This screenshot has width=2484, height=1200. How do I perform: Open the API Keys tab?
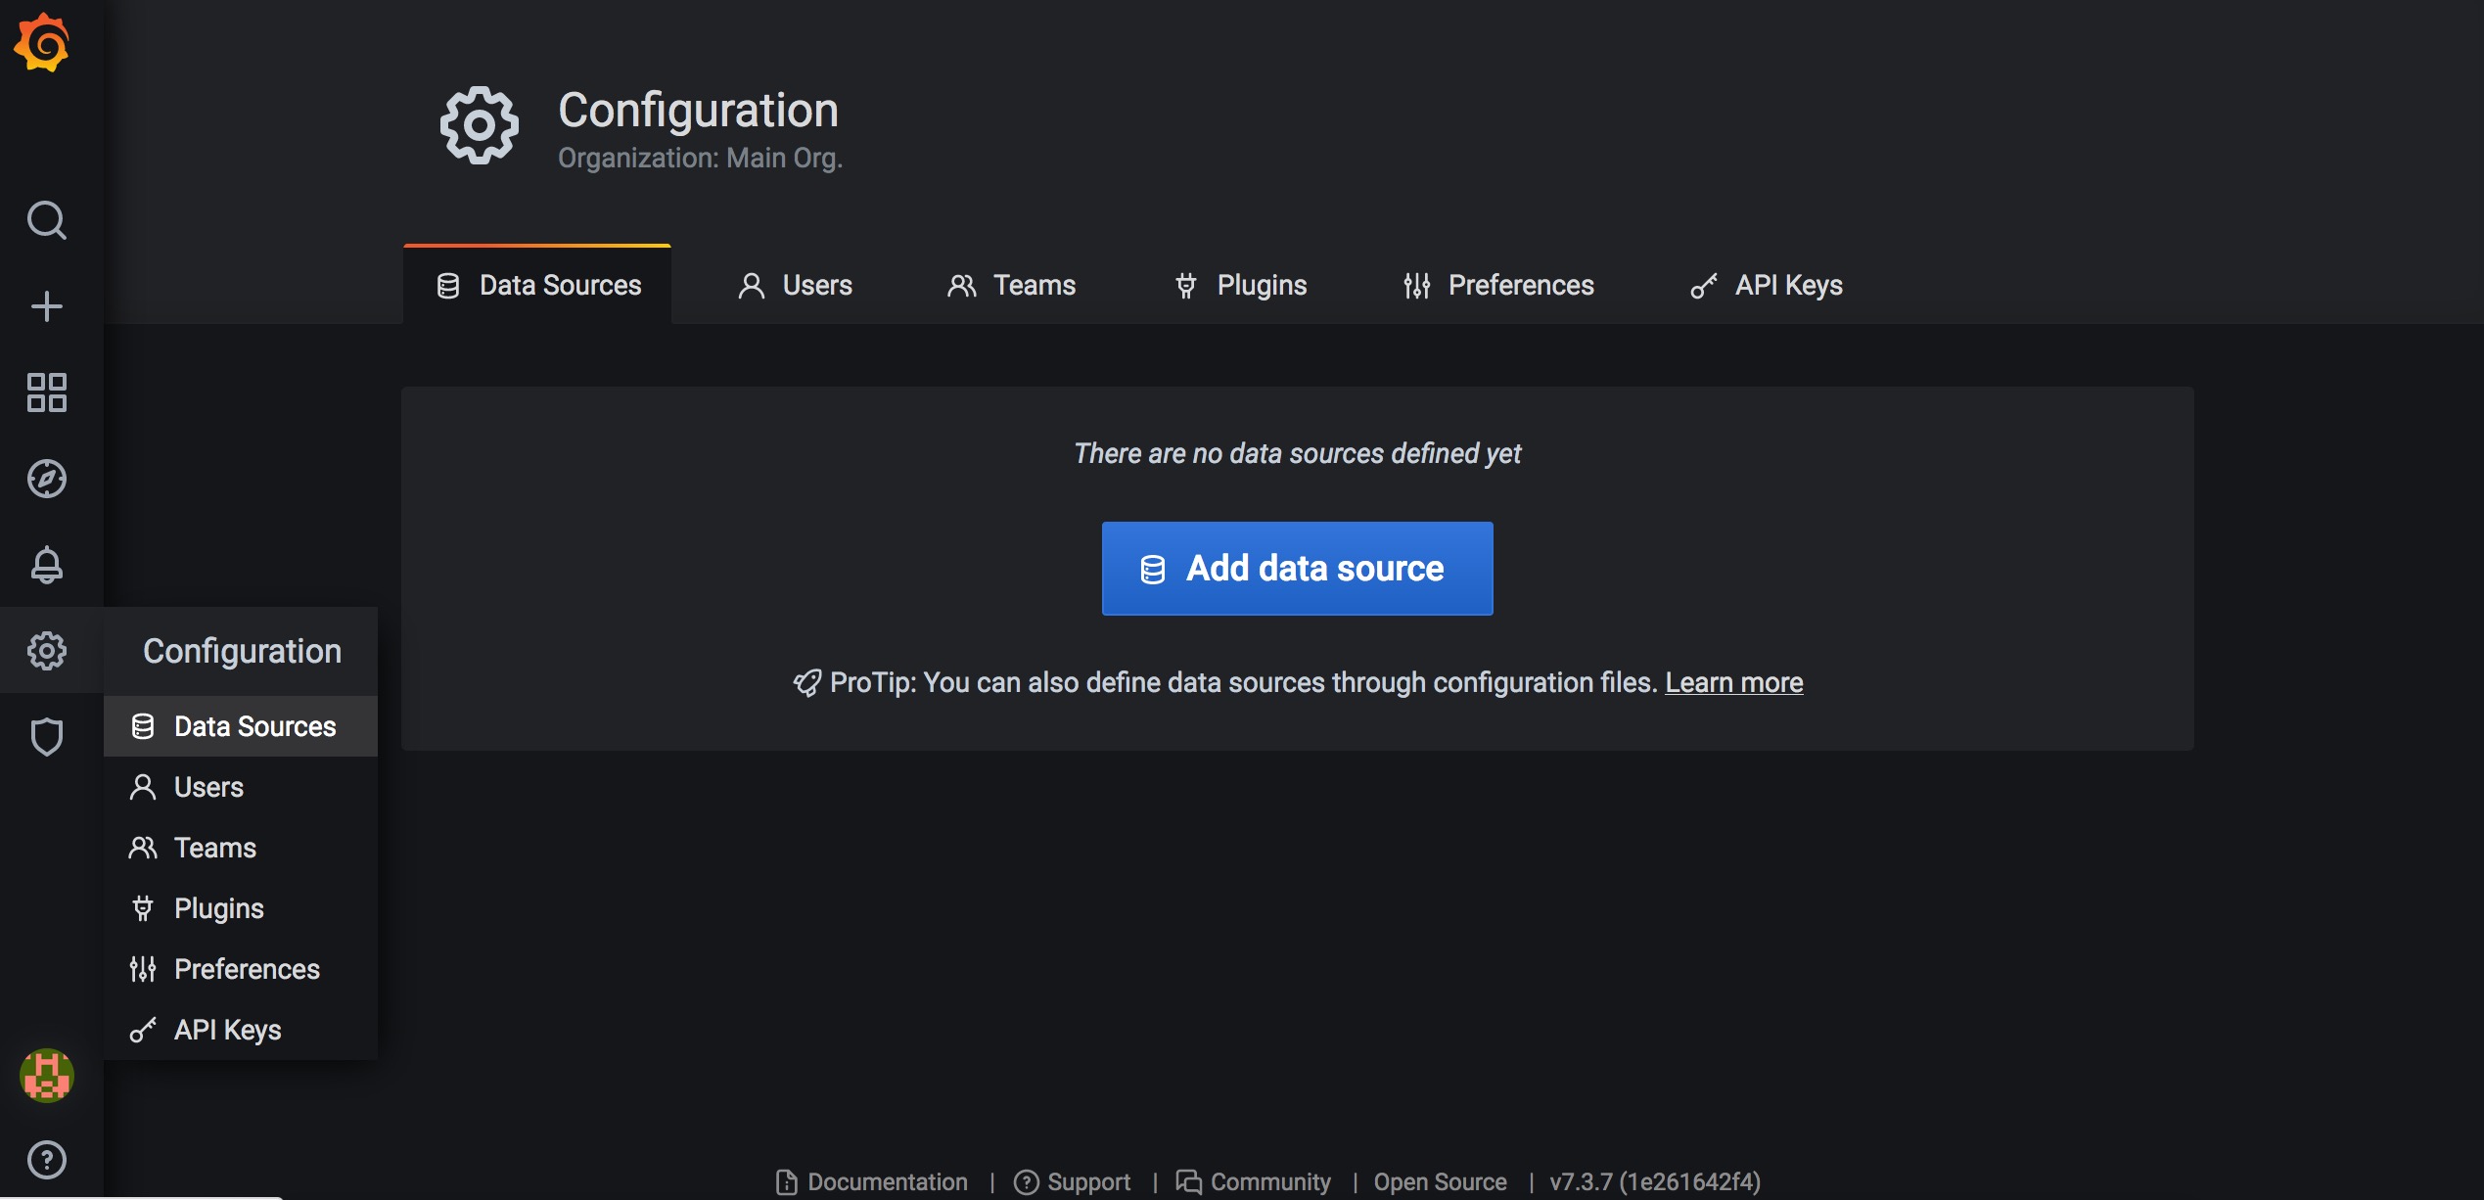tap(1767, 285)
